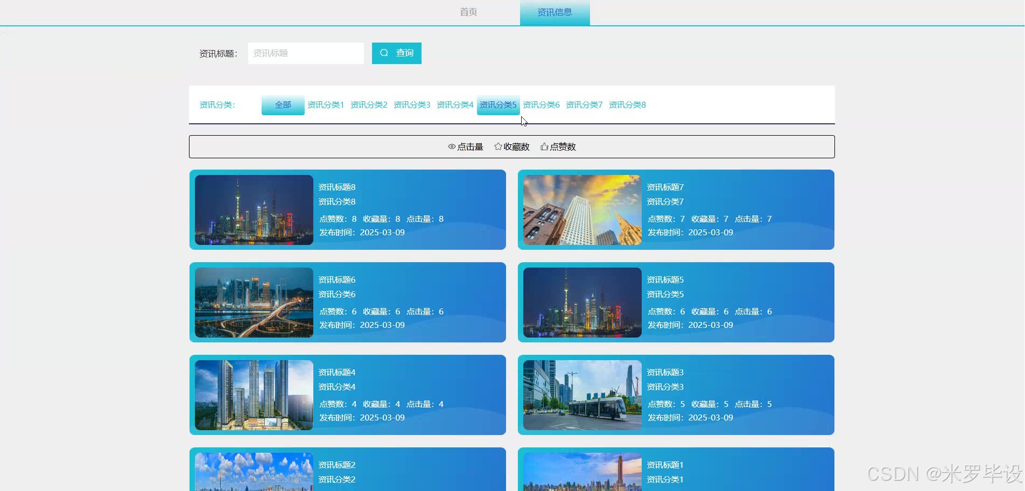
Task: Click the thumbnail image of 资讯标题4
Action: [x=253, y=395]
